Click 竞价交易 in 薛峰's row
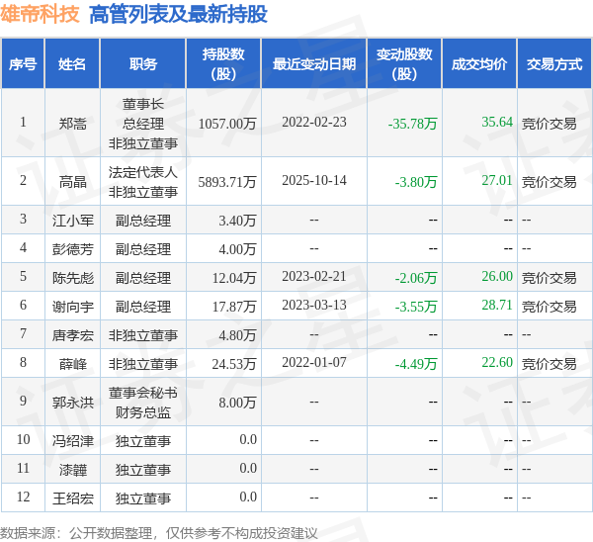Viewport: 593px width, 542px height. [x=550, y=364]
